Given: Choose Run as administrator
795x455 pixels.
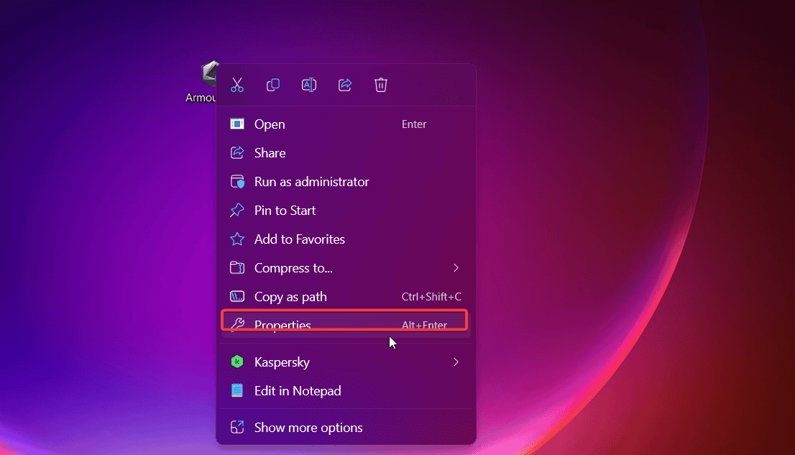Looking at the screenshot, I should [x=346, y=182].
